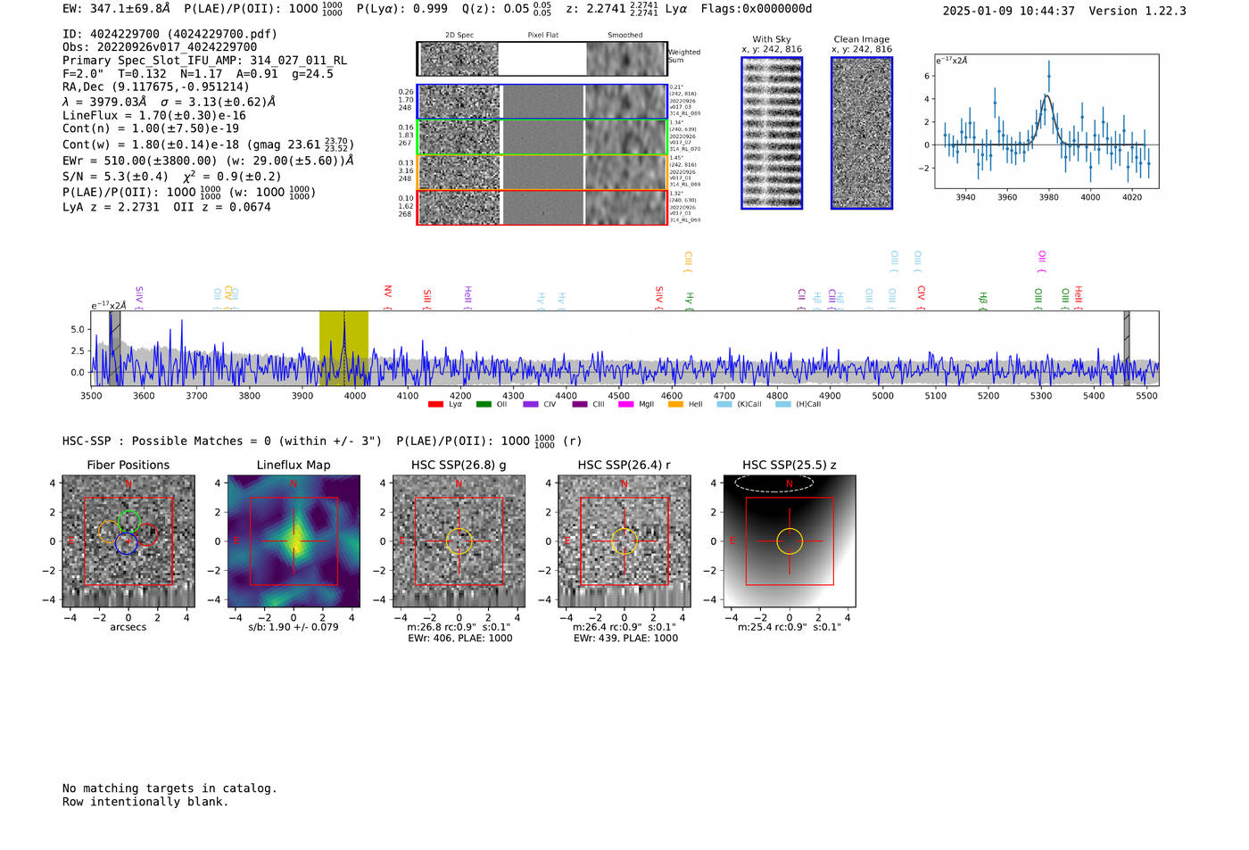
Task: Select the red-bordered fiber 2D spec row
Action: click(x=542, y=207)
